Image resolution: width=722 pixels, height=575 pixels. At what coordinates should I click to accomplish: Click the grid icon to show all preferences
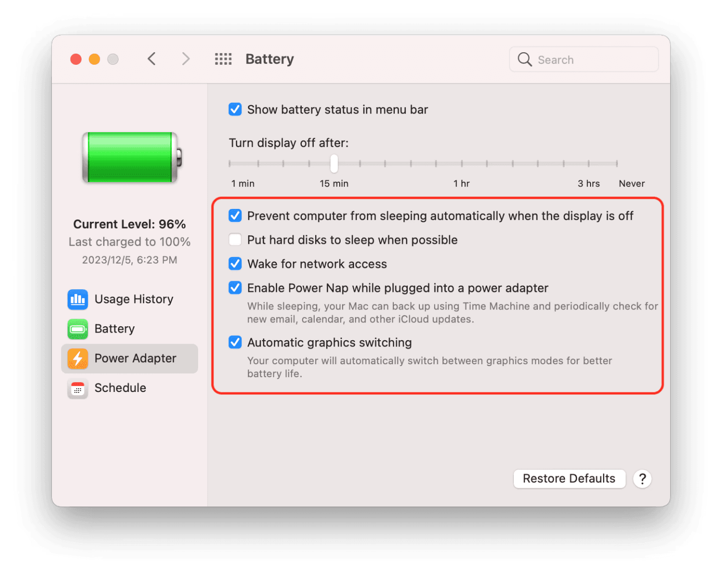(x=223, y=58)
